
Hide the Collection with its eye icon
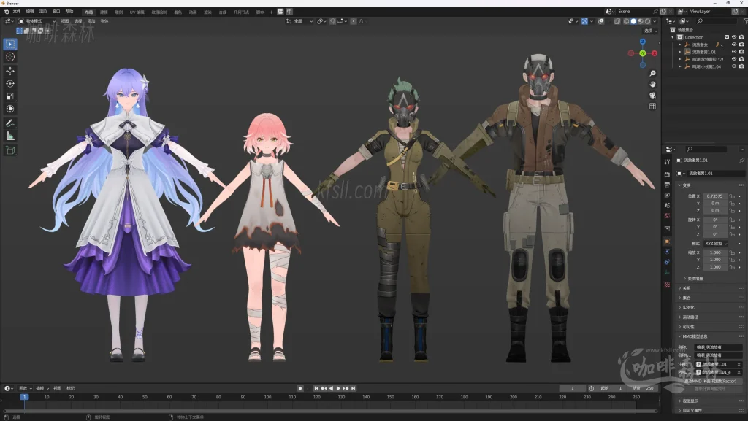pyautogui.click(x=734, y=37)
